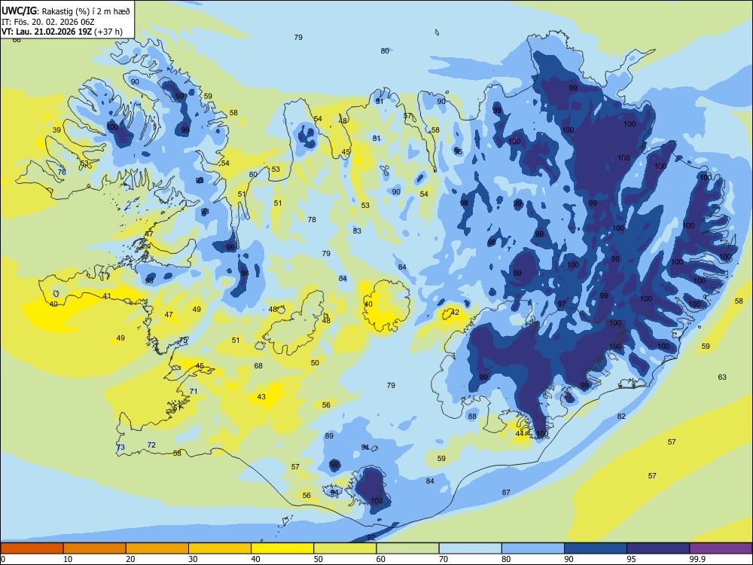Screen dimensions: 753x565
Task: Click the '20' tick label on the color scale
Action: [130, 559]
